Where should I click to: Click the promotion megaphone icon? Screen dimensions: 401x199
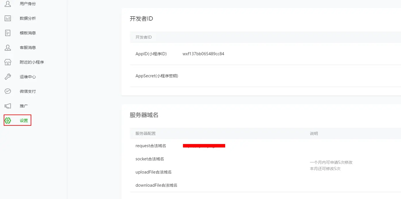(x=8, y=106)
